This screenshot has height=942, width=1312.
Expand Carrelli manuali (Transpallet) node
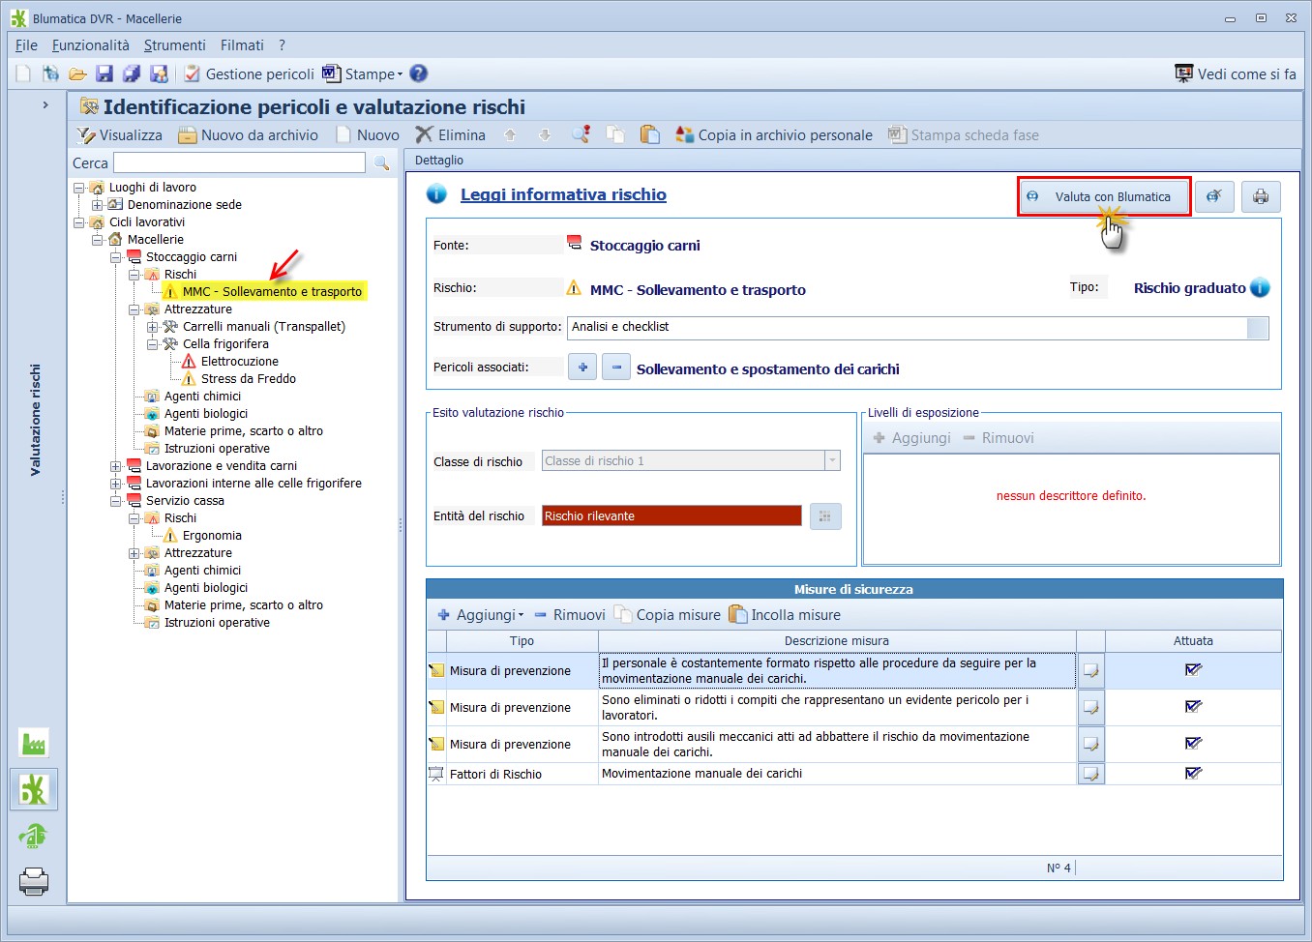(152, 327)
